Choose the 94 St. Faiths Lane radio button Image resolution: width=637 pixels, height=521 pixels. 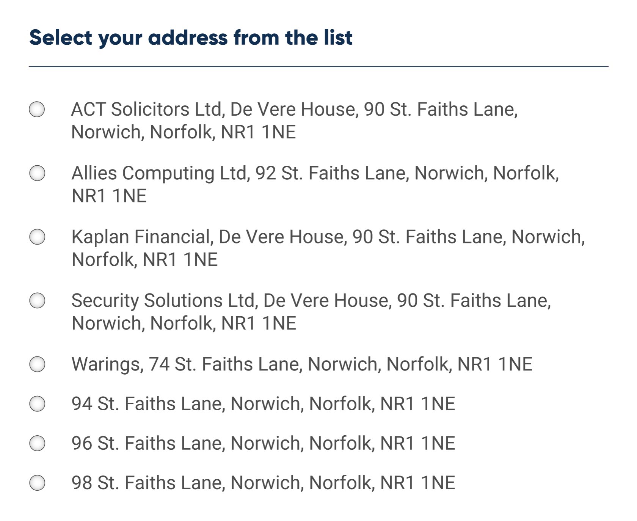click(x=37, y=403)
